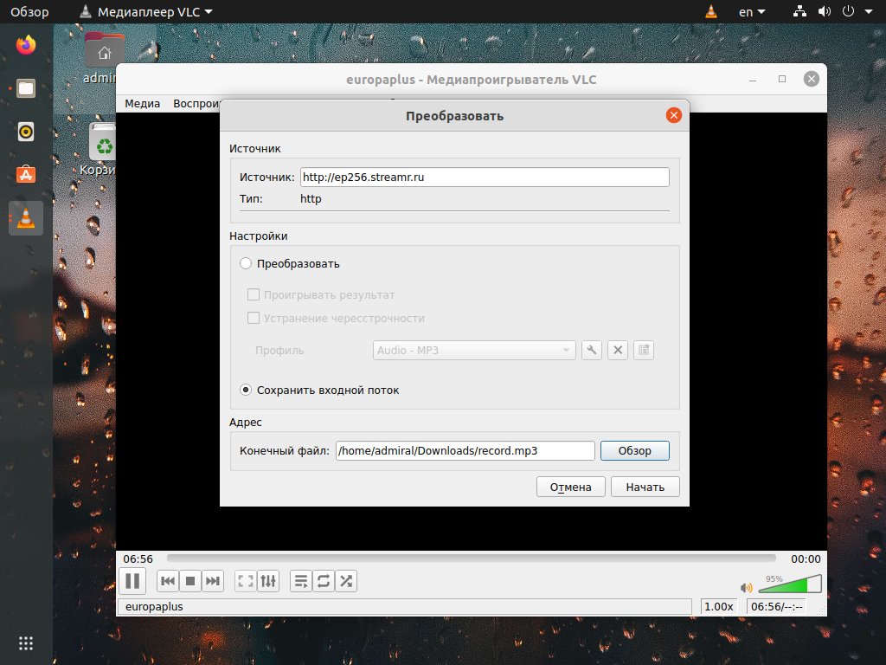Open the power menu icon in top bar

coord(848,11)
